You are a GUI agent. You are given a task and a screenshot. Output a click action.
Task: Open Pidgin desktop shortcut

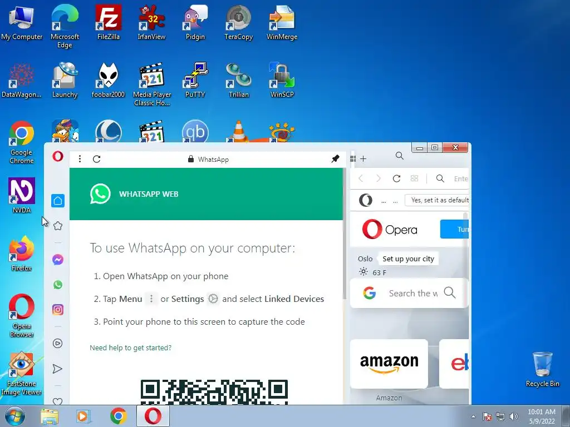click(x=195, y=22)
